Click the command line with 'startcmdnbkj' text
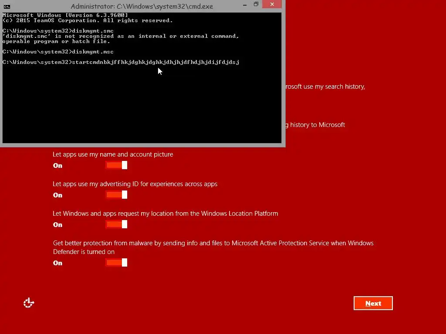The height and width of the screenshot is (334, 446). coord(121,62)
